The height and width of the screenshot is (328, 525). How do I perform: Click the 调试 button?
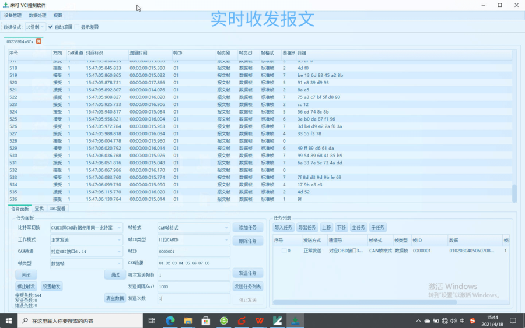115,275
